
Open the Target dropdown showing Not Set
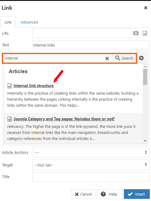pyautogui.click(x=91, y=165)
